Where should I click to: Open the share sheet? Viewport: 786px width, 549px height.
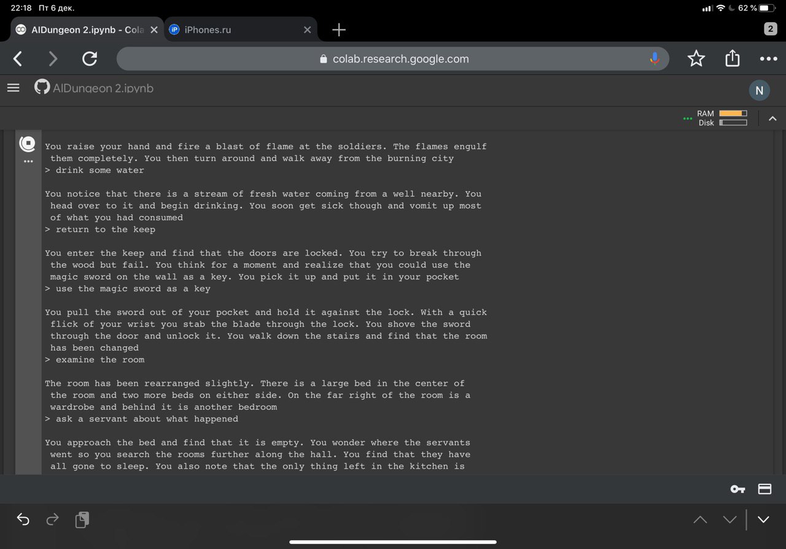(x=732, y=58)
